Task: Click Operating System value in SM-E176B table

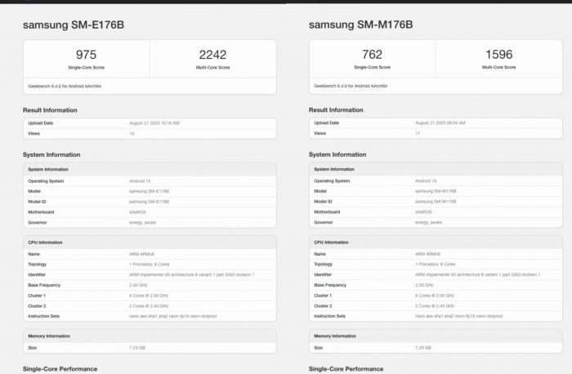Action: click(140, 181)
